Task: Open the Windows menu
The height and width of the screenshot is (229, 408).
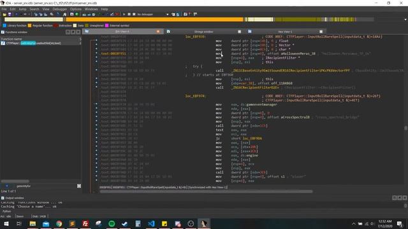Action: tap(91, 9)
